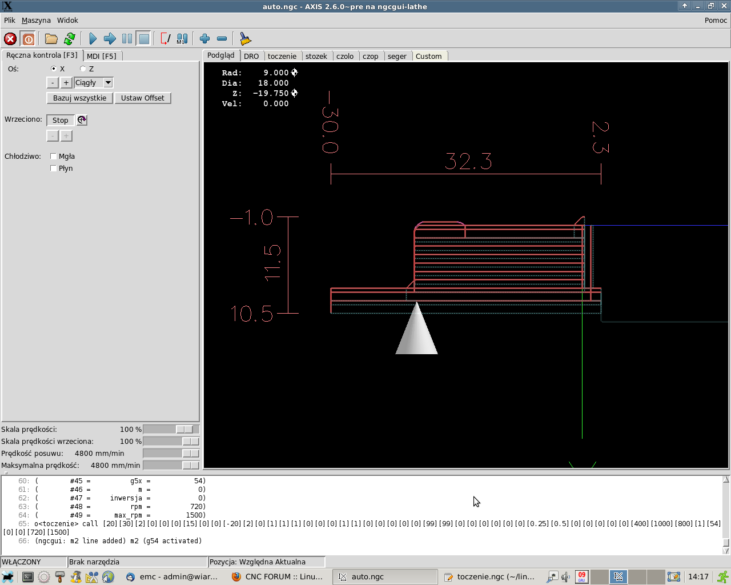Switch to CNC FORUM browser window

click(278, 577)
